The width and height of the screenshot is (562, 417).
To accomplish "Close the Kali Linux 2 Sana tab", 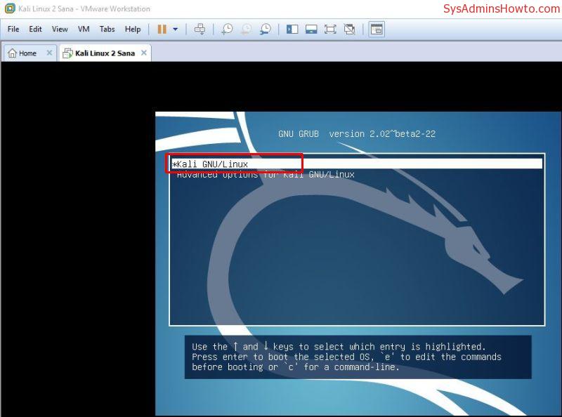I will 144,53.
